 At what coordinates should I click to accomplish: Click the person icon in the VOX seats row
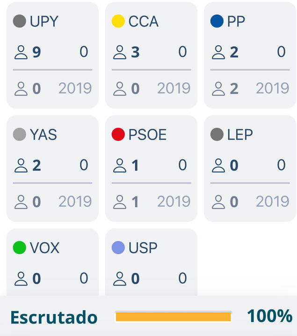click(21, 279)
